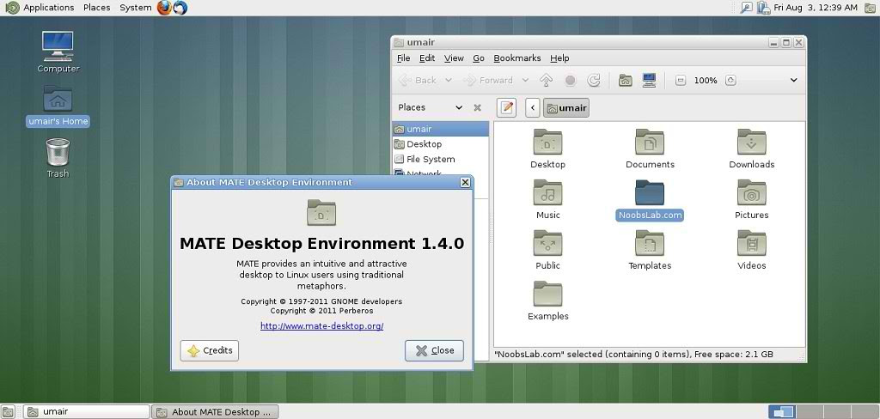Click the clock showing Fri Aug 3
This screenshot has width=880, height=419.
816,7
